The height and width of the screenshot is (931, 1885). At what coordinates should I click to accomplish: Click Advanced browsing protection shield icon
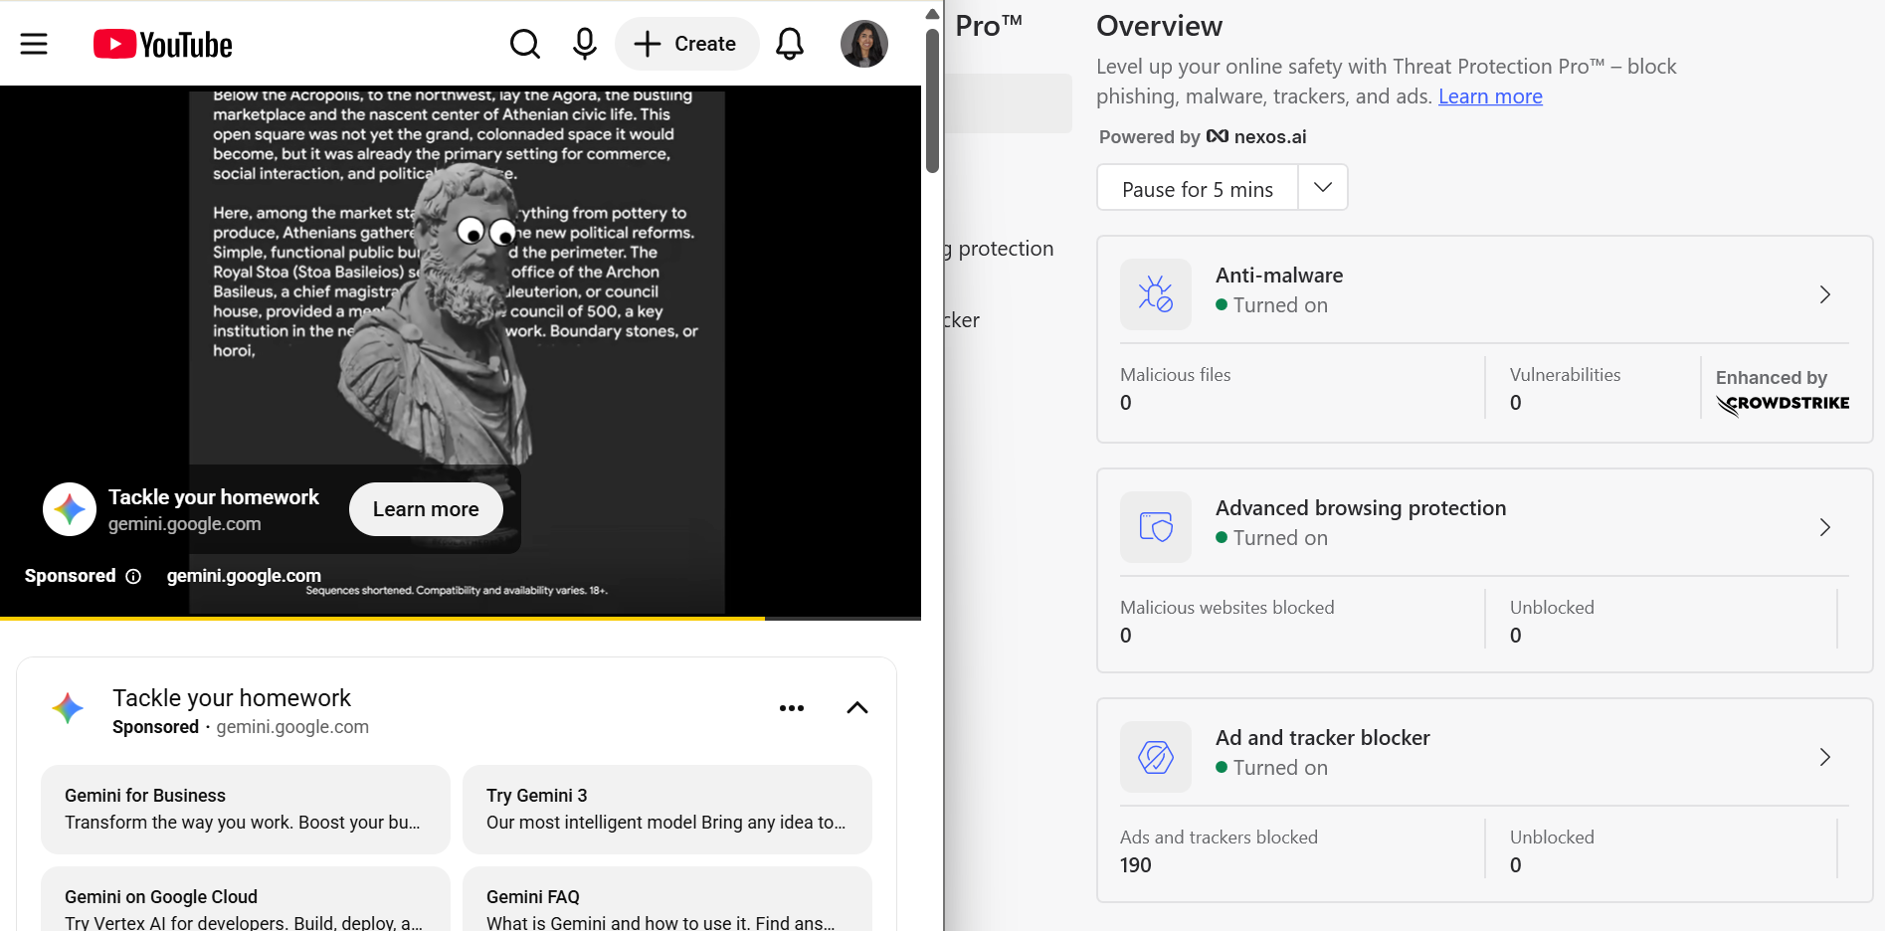tap(1156, 527)
